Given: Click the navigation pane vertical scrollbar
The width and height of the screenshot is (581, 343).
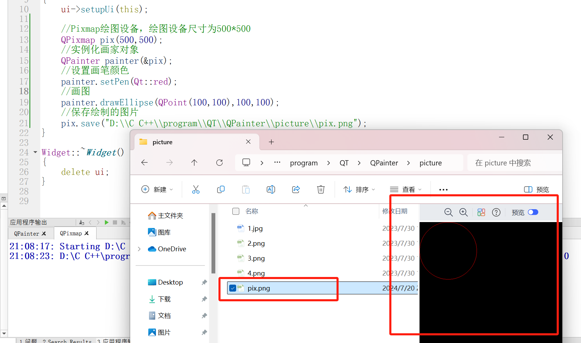Looking at the screenshot, I should point(213,243).
